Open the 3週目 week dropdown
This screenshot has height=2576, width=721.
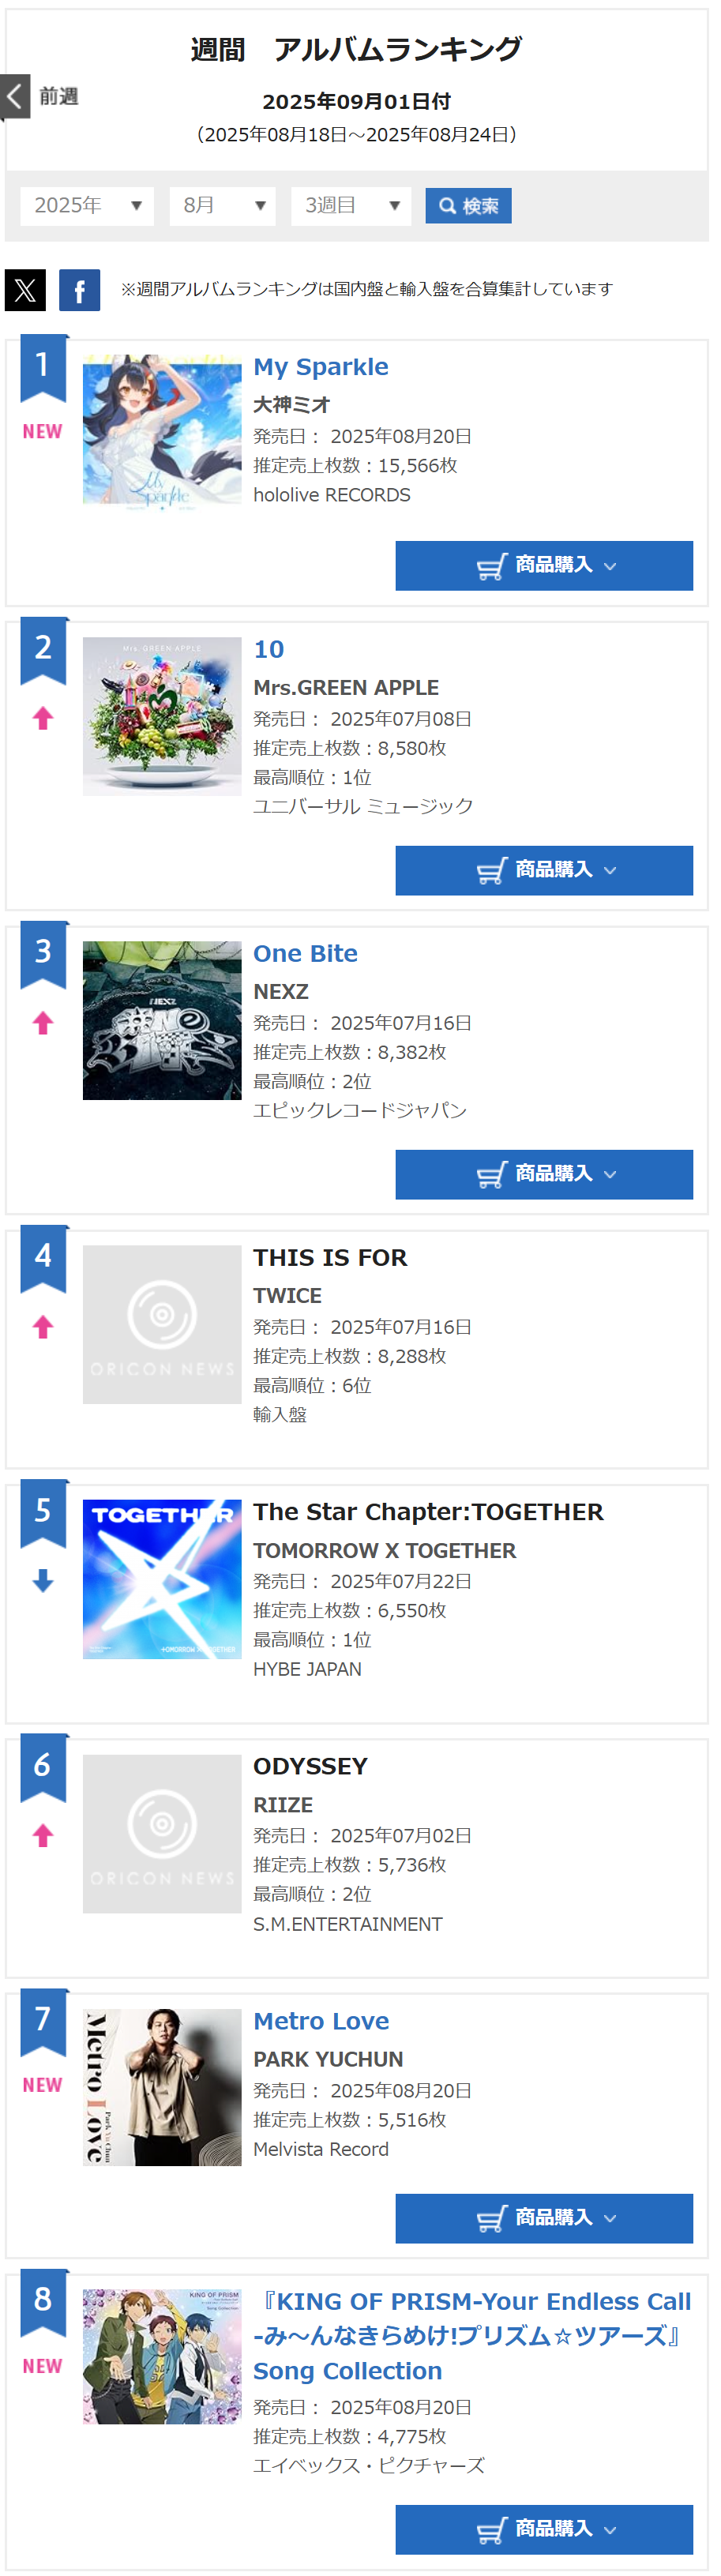(351, 206)
